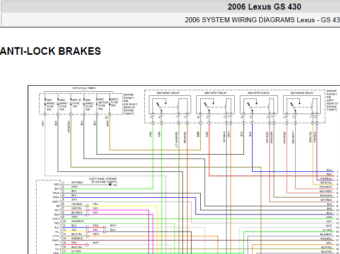Viewport: 340px width, 254px height.
Task: Click the 'ANTI-LOCK BRAKES' section heading
Action: coord(50,51)
